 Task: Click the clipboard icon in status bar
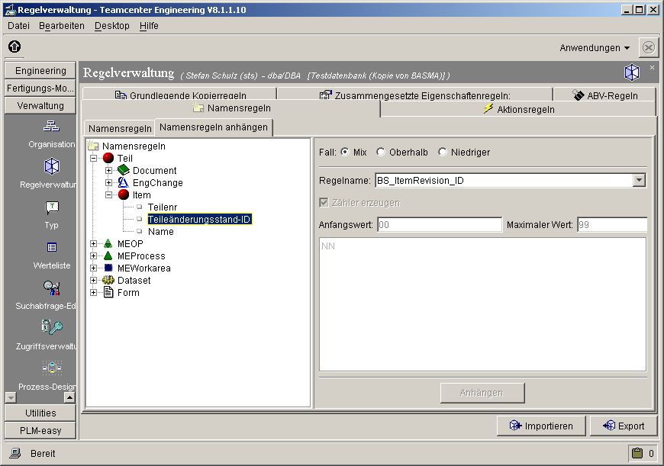click(637, 453)
